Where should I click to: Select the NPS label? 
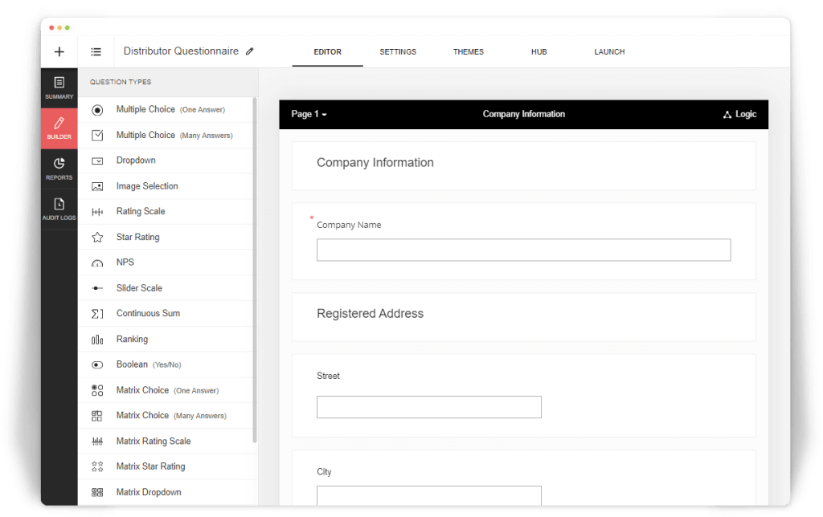click(125, 263)
